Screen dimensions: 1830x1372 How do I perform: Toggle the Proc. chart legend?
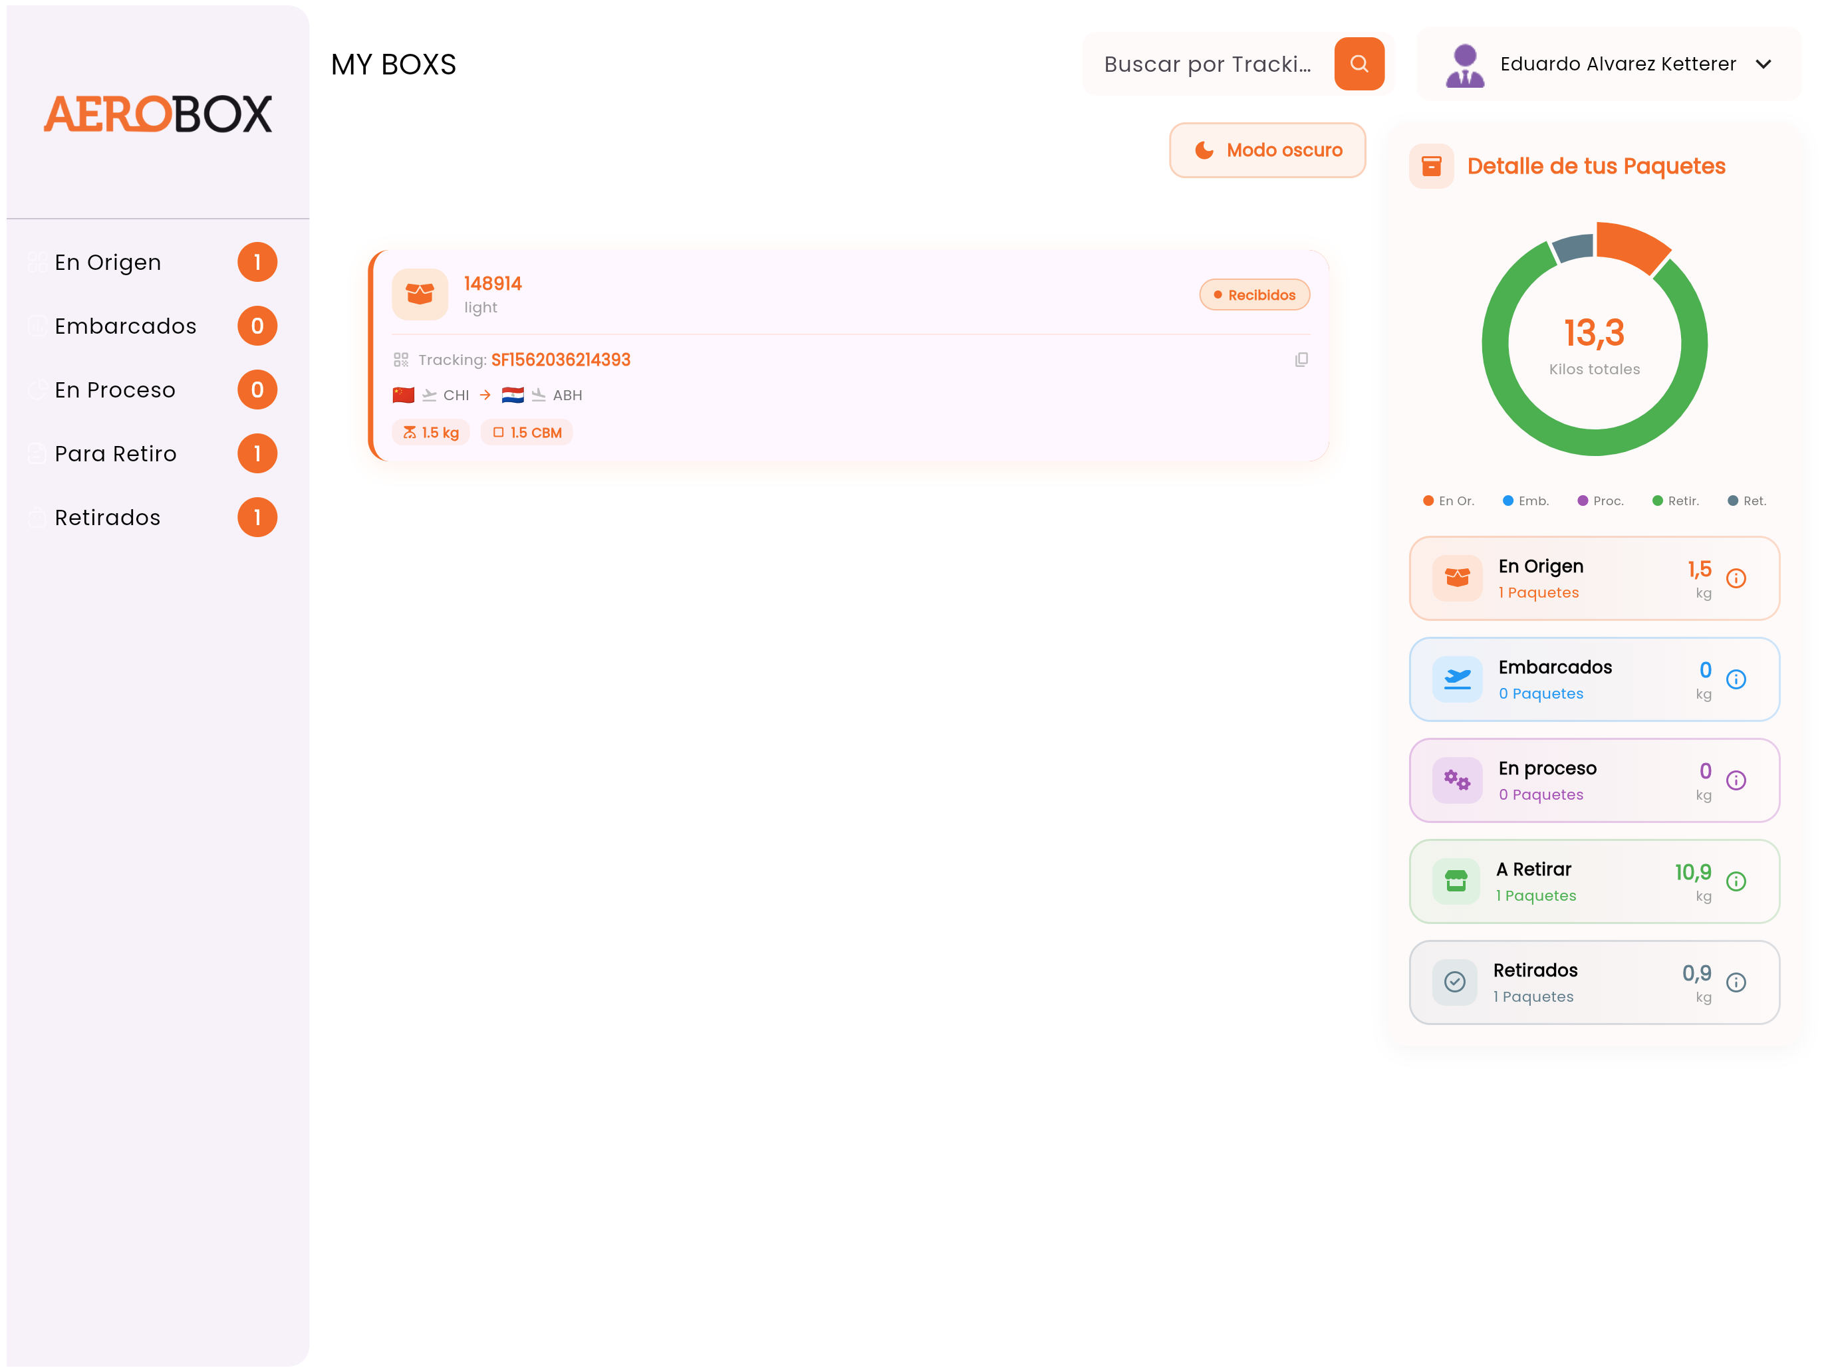[x=1600, y=501]
